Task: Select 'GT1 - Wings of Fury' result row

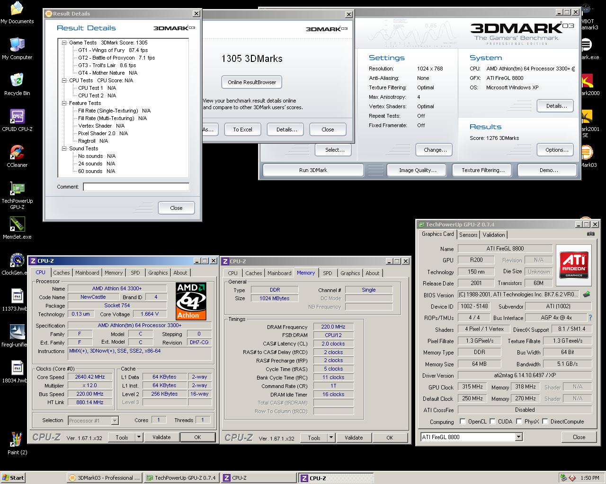Action: (x=113, y=50)
